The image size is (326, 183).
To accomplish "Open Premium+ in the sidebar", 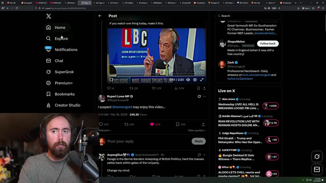I will coord(59,83).
